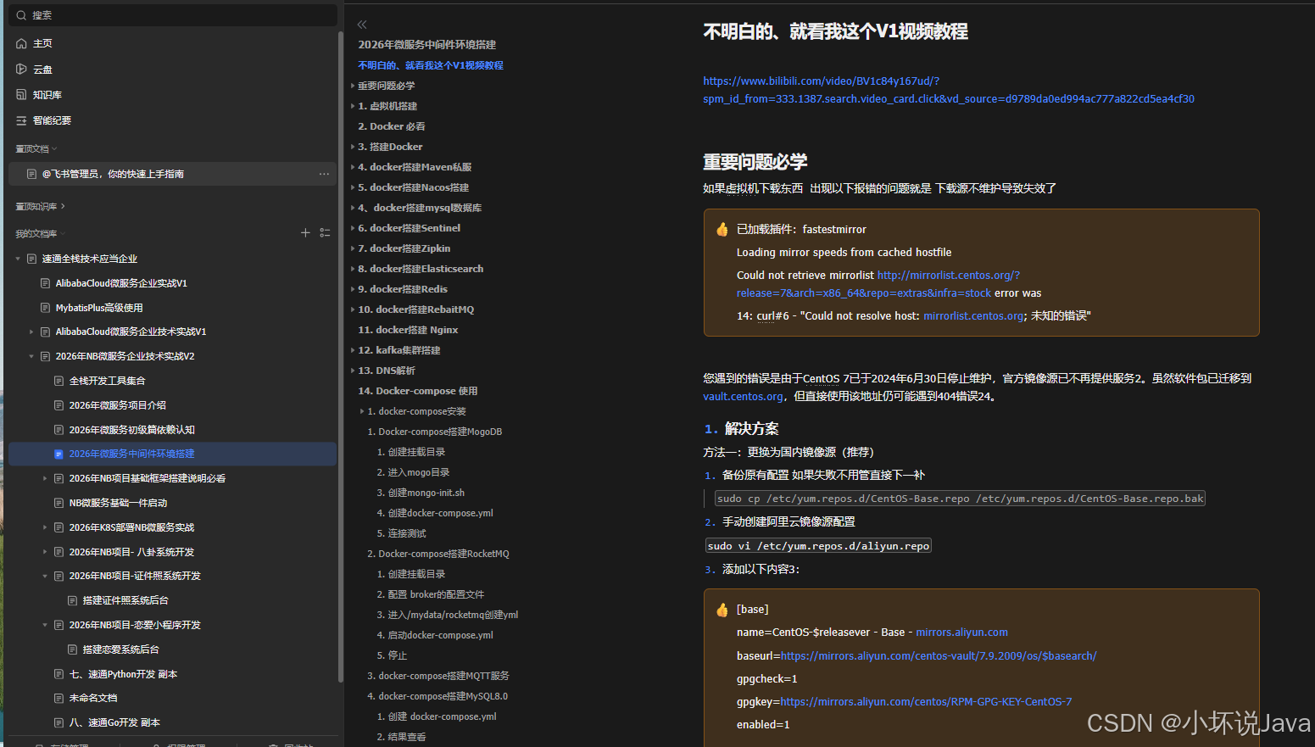The width and height of the screenshot is (1315, 747).
Task: Open 搭建恋爱系统后台 document
Action: pyautogui.click(x=120, y=649)
